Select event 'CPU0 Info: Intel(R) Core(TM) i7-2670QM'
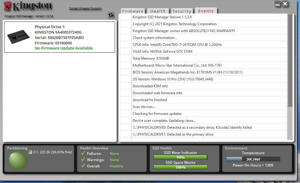Screen dimensions: 300x183 (x=204, y=45)
